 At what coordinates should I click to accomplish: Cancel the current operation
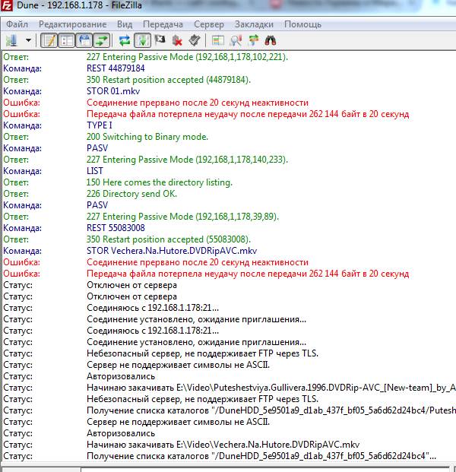tap(160, 40)
